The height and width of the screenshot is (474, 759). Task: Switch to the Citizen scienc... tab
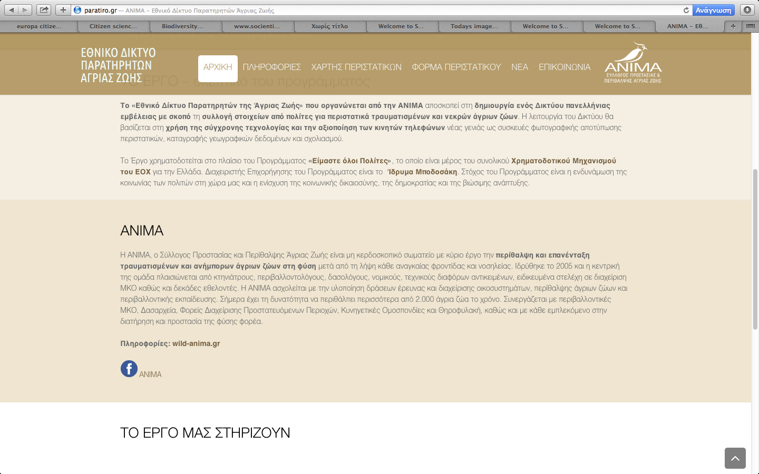[x=113, y=26]
